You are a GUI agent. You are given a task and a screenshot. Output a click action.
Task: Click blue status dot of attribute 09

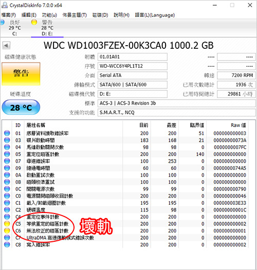[x=7, y=168]
